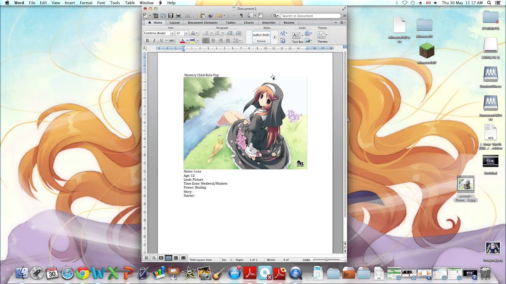The image size is (506, 284).
Task: Open Safari in the Dock
Action: tap(68, 273)
